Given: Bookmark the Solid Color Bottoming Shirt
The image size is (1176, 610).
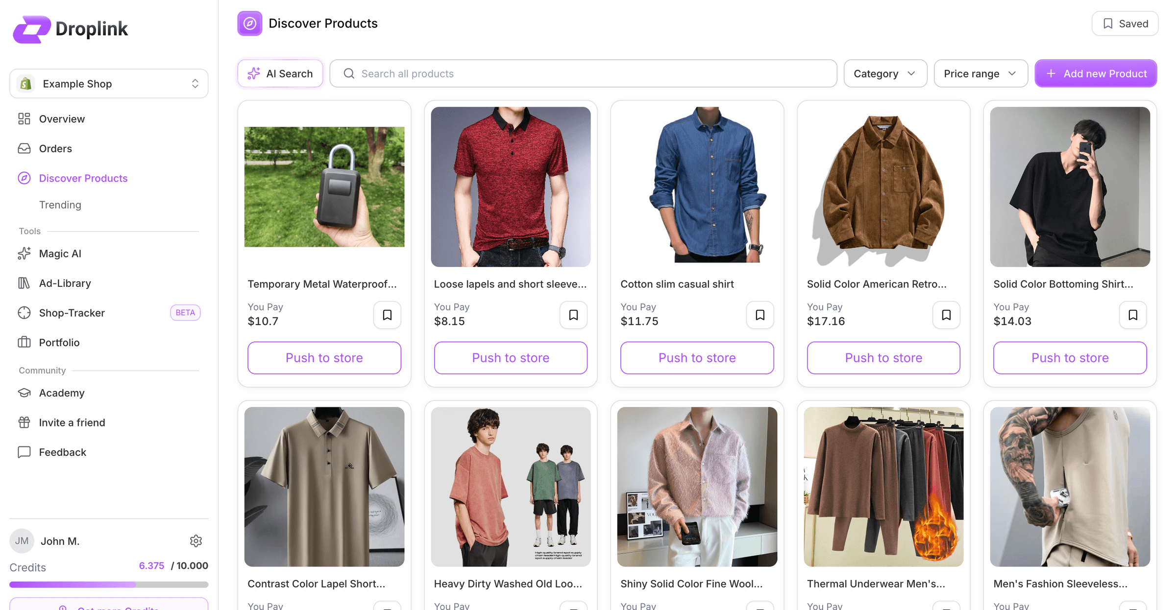Looking at the screenshot, I should pos(1133,315).
